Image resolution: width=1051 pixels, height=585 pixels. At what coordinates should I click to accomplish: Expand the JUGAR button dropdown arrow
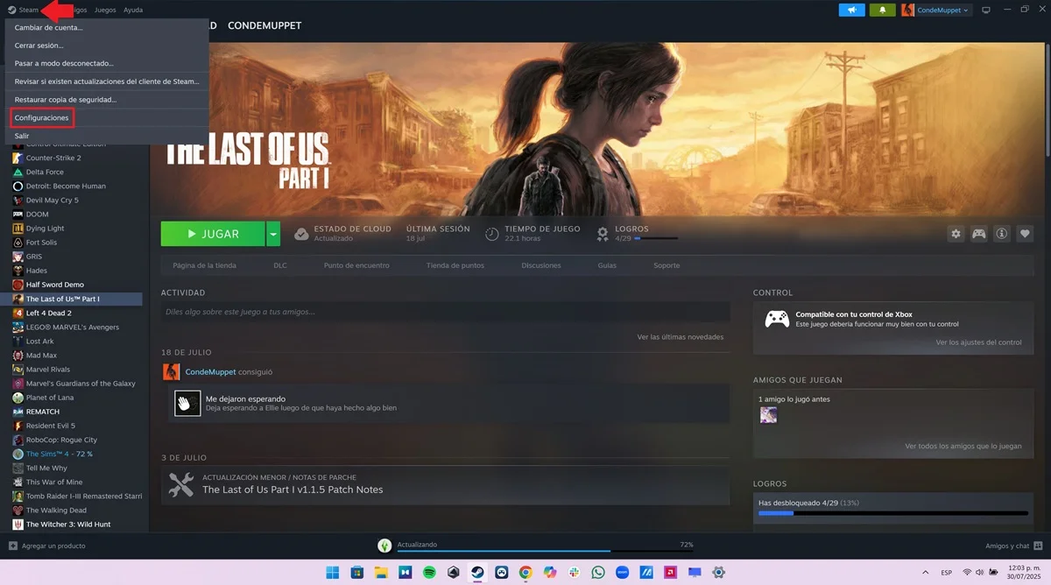[272, 234]
